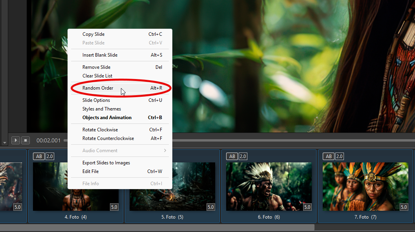Select the slide 6 thumbnail

tap(269, 186)
